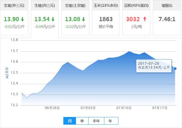This screenshot has height=128, width=182.
Task: Click the 07月10日 axis label
Action: click(x=124, y=108)
